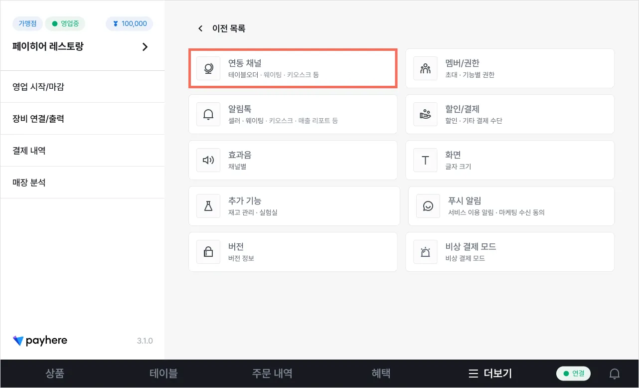
Task: Click the siren icon for 비상 결제 모드
Action: [425, 252]
